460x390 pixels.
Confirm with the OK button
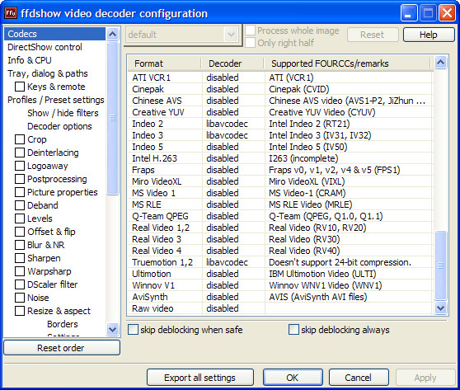[293, 378]
